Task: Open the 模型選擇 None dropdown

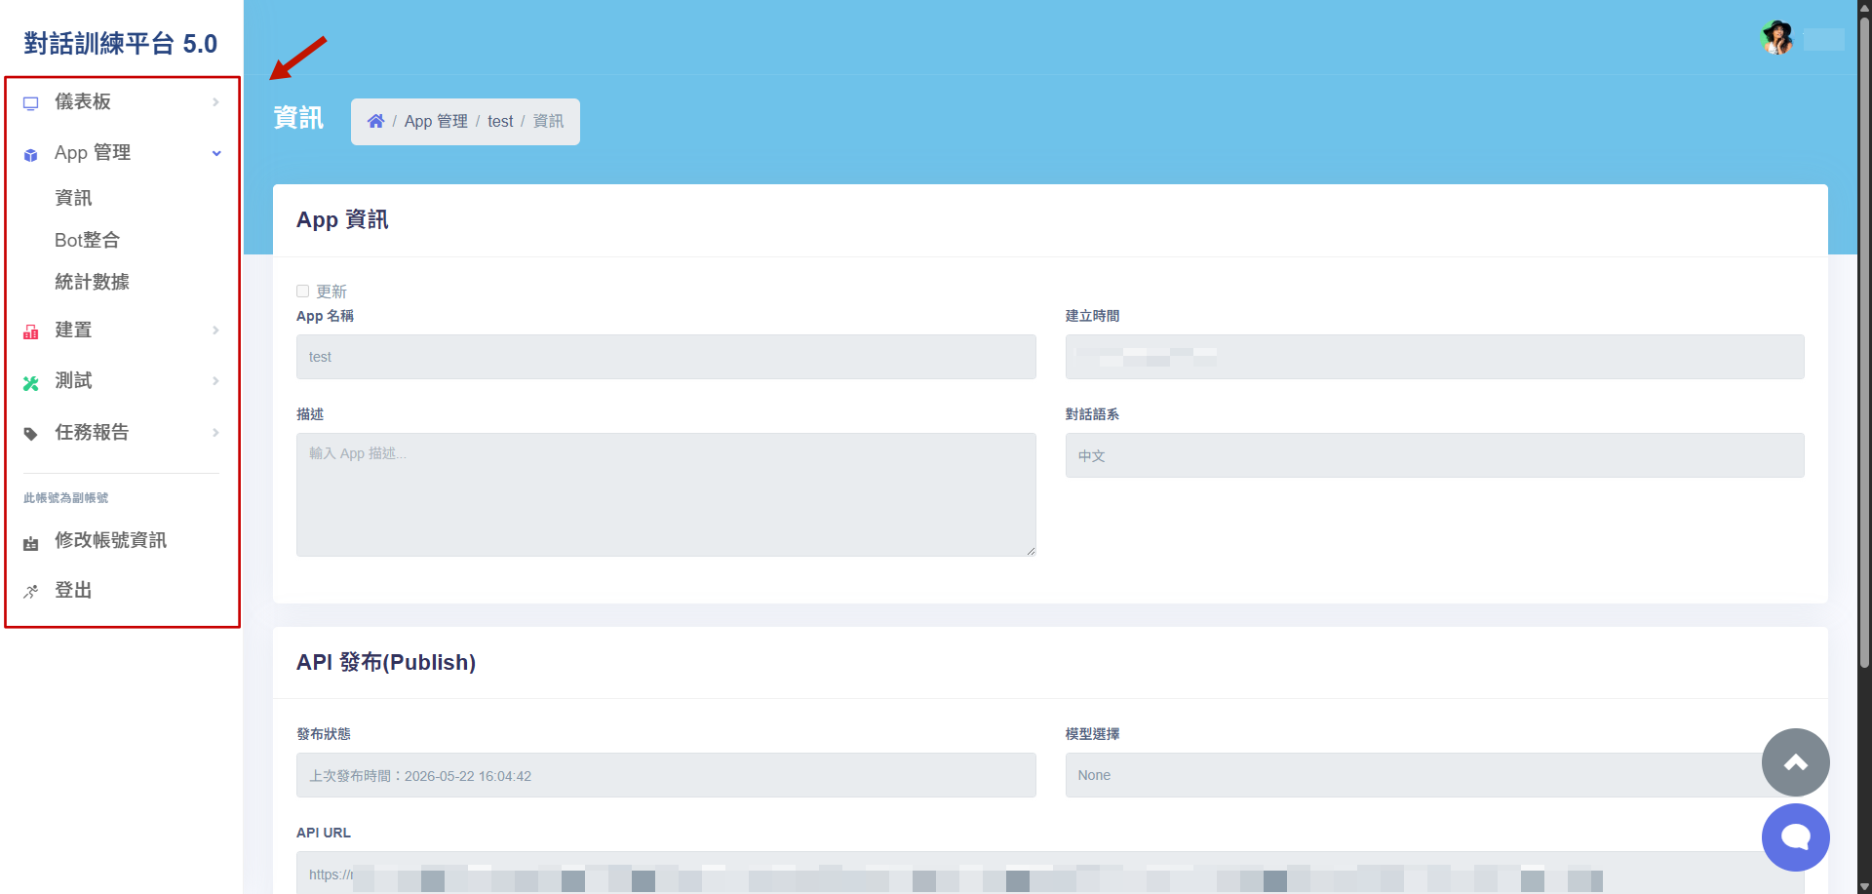Action: click(1434, 775)
